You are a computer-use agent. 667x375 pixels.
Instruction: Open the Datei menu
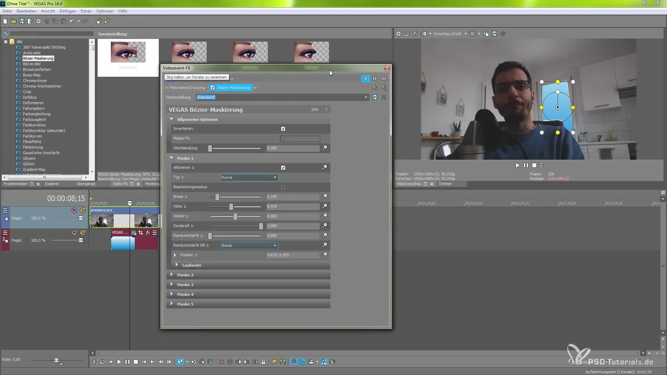tap(7, 11)
